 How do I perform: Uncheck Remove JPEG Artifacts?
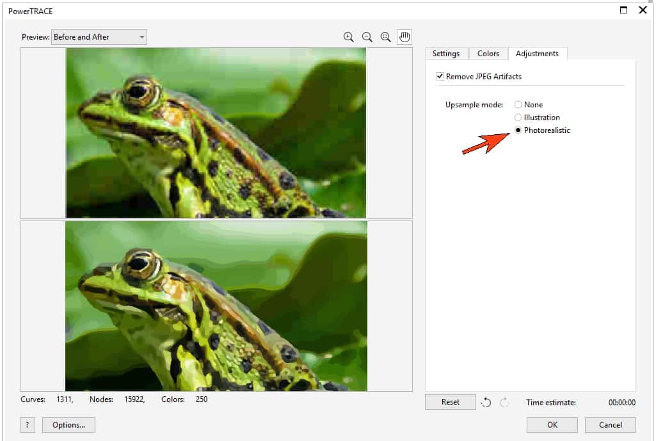point(440,75)
